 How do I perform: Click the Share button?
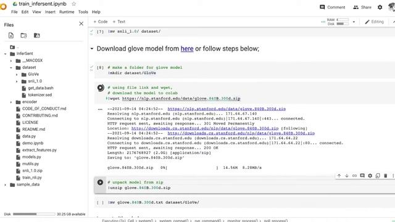(362, 7)
